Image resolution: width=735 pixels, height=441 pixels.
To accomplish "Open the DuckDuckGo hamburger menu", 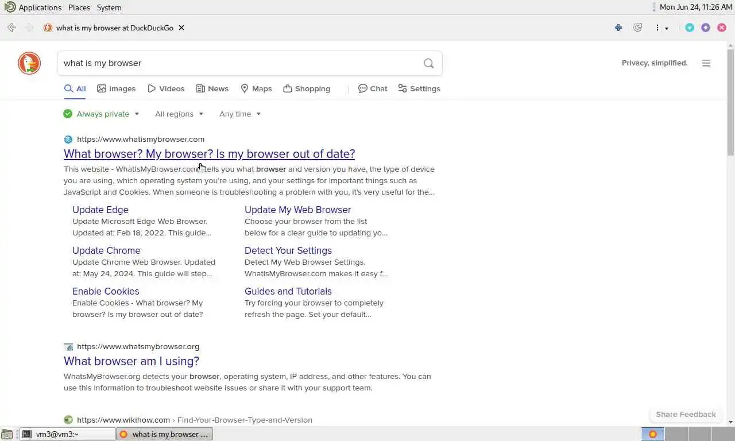I will [706, 63].
